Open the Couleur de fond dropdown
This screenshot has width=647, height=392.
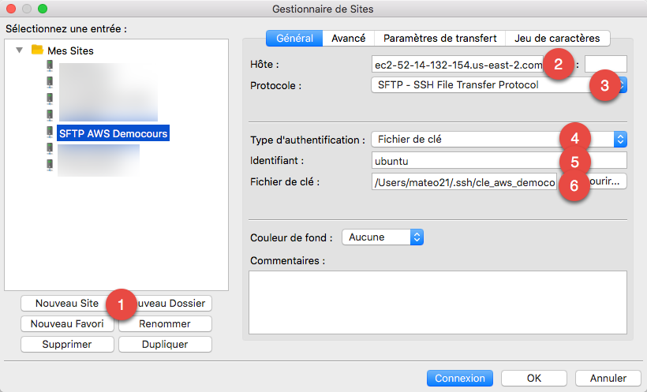pos(386,237)
